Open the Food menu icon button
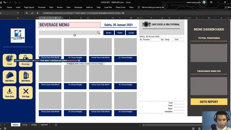Image resolution: width=231 pixels, height=130 pixels. pyautogui.click(x=10, y=60)
